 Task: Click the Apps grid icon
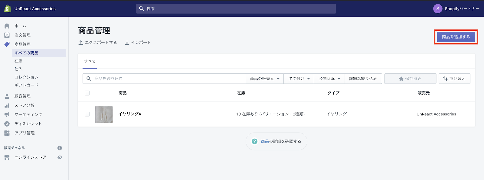pyautogui.click(x=7, y=133)
